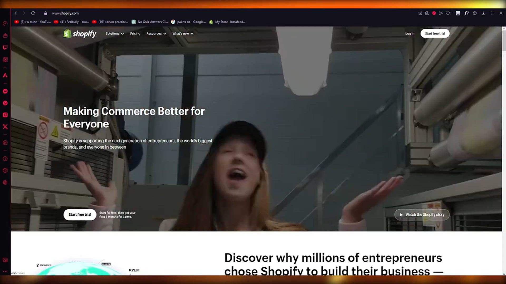Open the Extensions cube icon in sidebar
This screenshot has height=284, width=506.
tap(5, 170)
